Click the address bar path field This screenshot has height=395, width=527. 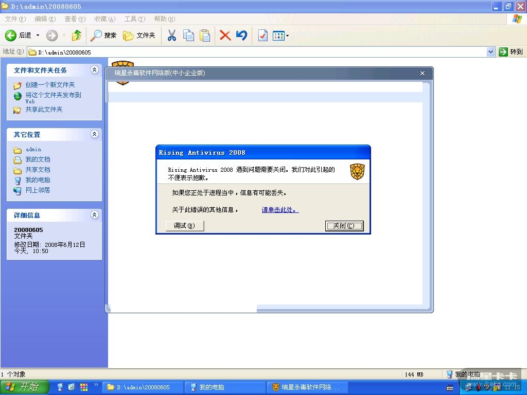[257, 52]
